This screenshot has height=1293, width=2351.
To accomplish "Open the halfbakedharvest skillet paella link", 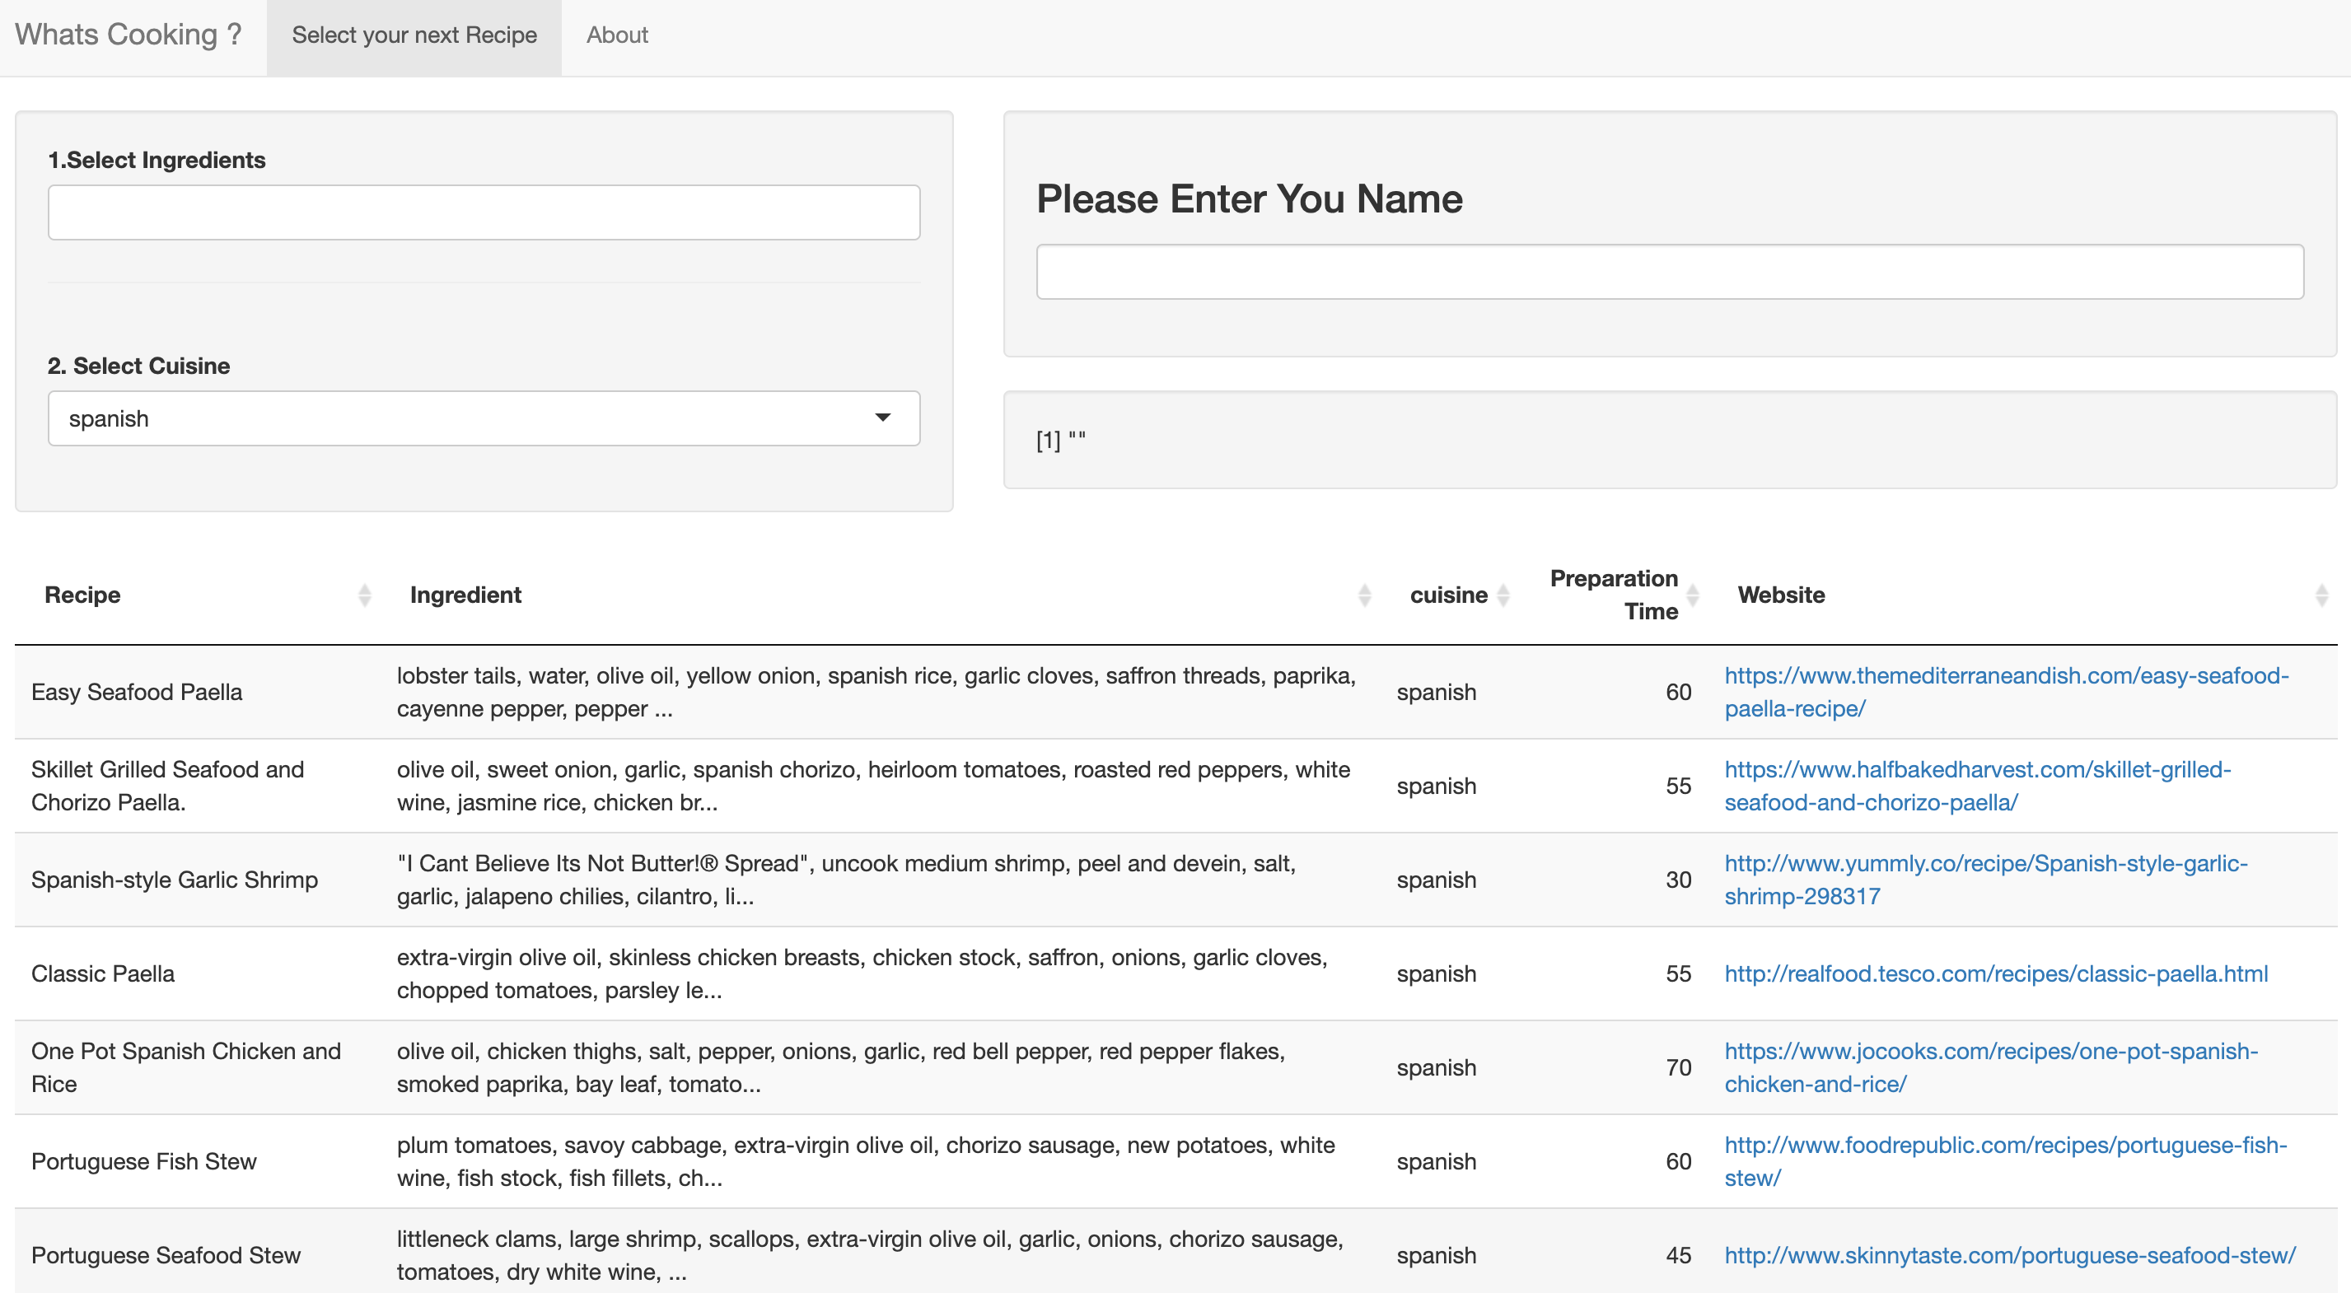I will [1978, 786].
